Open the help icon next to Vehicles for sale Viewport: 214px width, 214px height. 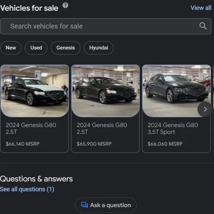click(65, 5)
